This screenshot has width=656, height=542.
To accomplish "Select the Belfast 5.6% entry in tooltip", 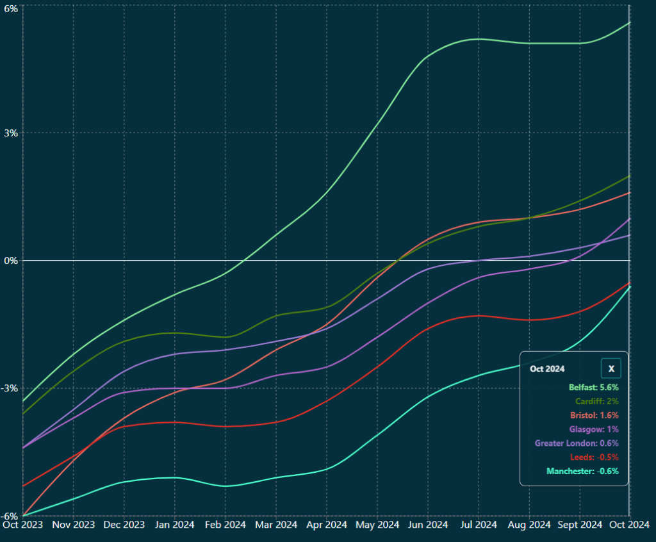I will 593,388.
